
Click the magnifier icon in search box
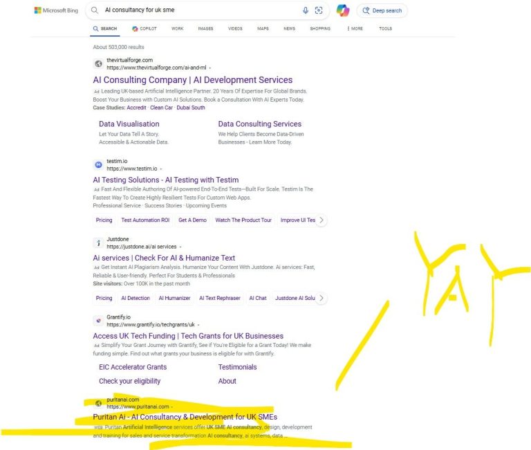(95, 10)
